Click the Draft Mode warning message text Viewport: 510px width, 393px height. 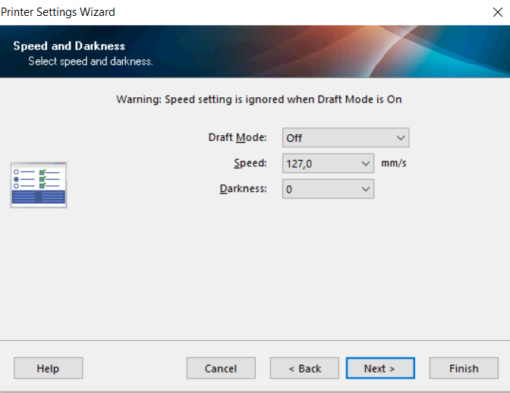259,99
